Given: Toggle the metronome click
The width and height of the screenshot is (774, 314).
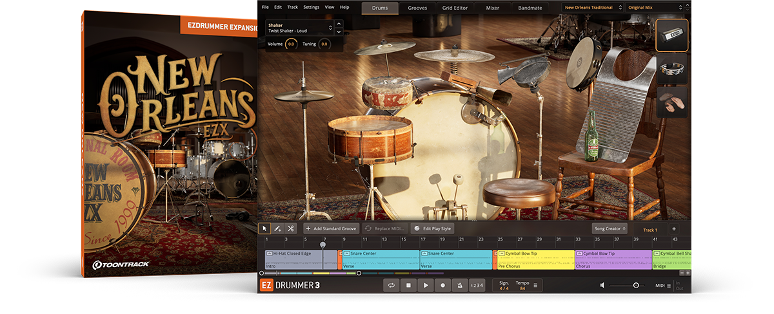Looking at the screenshot, I should point(459,285).
